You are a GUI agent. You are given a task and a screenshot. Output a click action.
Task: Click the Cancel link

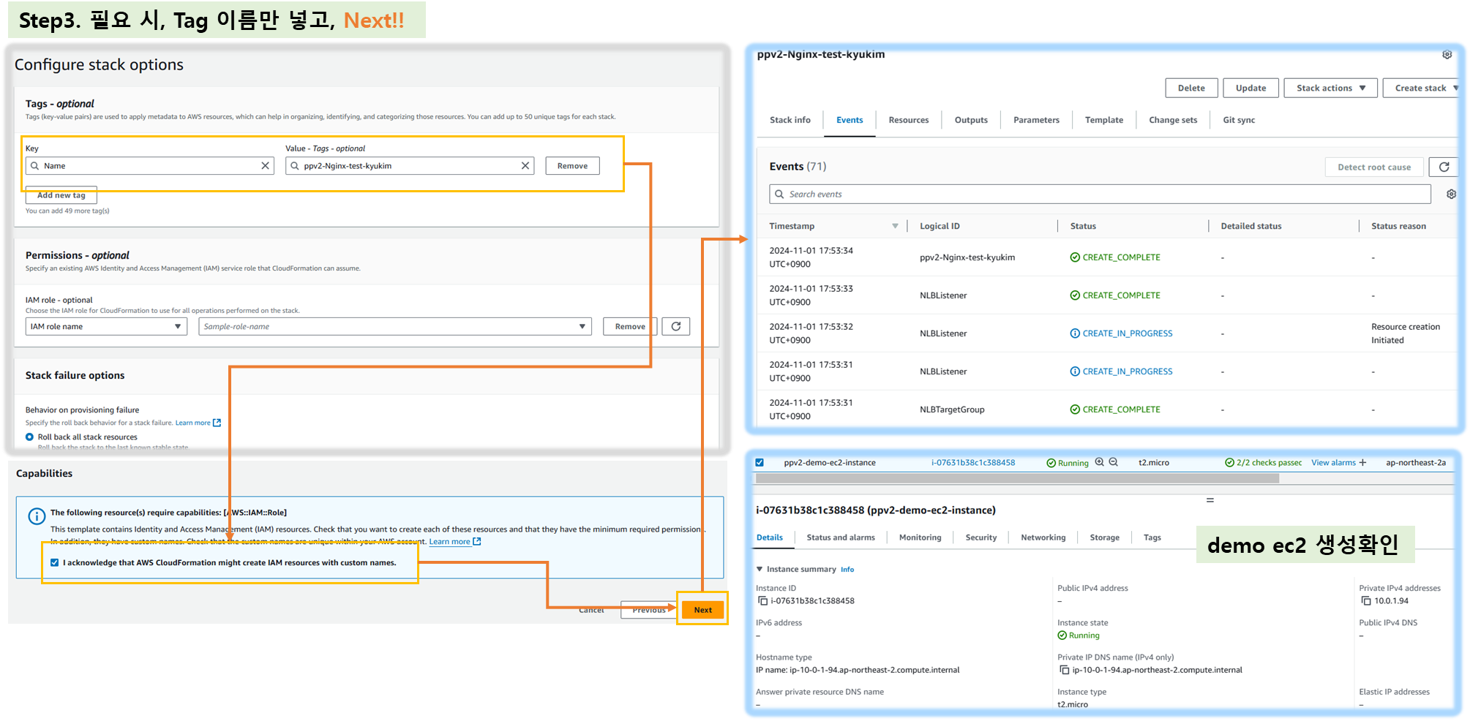(591, 610)
